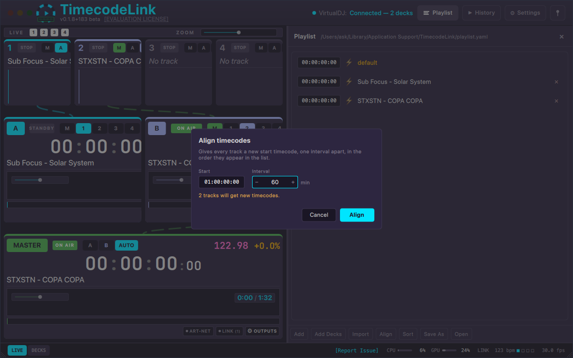This screenshot has width=573, height=358.
Task: Remove STXSTN - COPA COPA from the playlist
Action: click(556, 101)
